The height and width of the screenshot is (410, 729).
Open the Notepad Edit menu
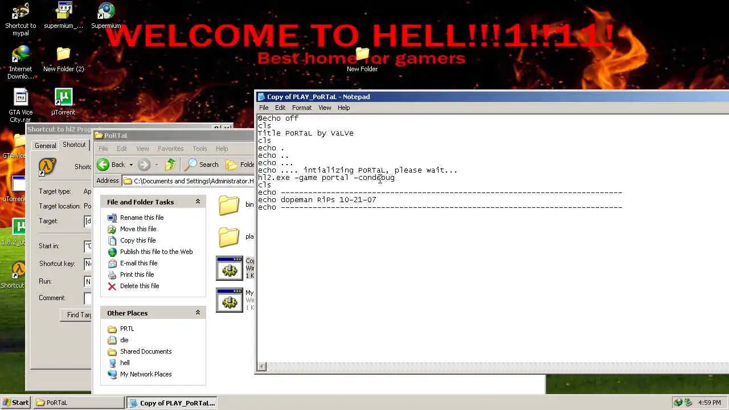(x=280, y=108)
